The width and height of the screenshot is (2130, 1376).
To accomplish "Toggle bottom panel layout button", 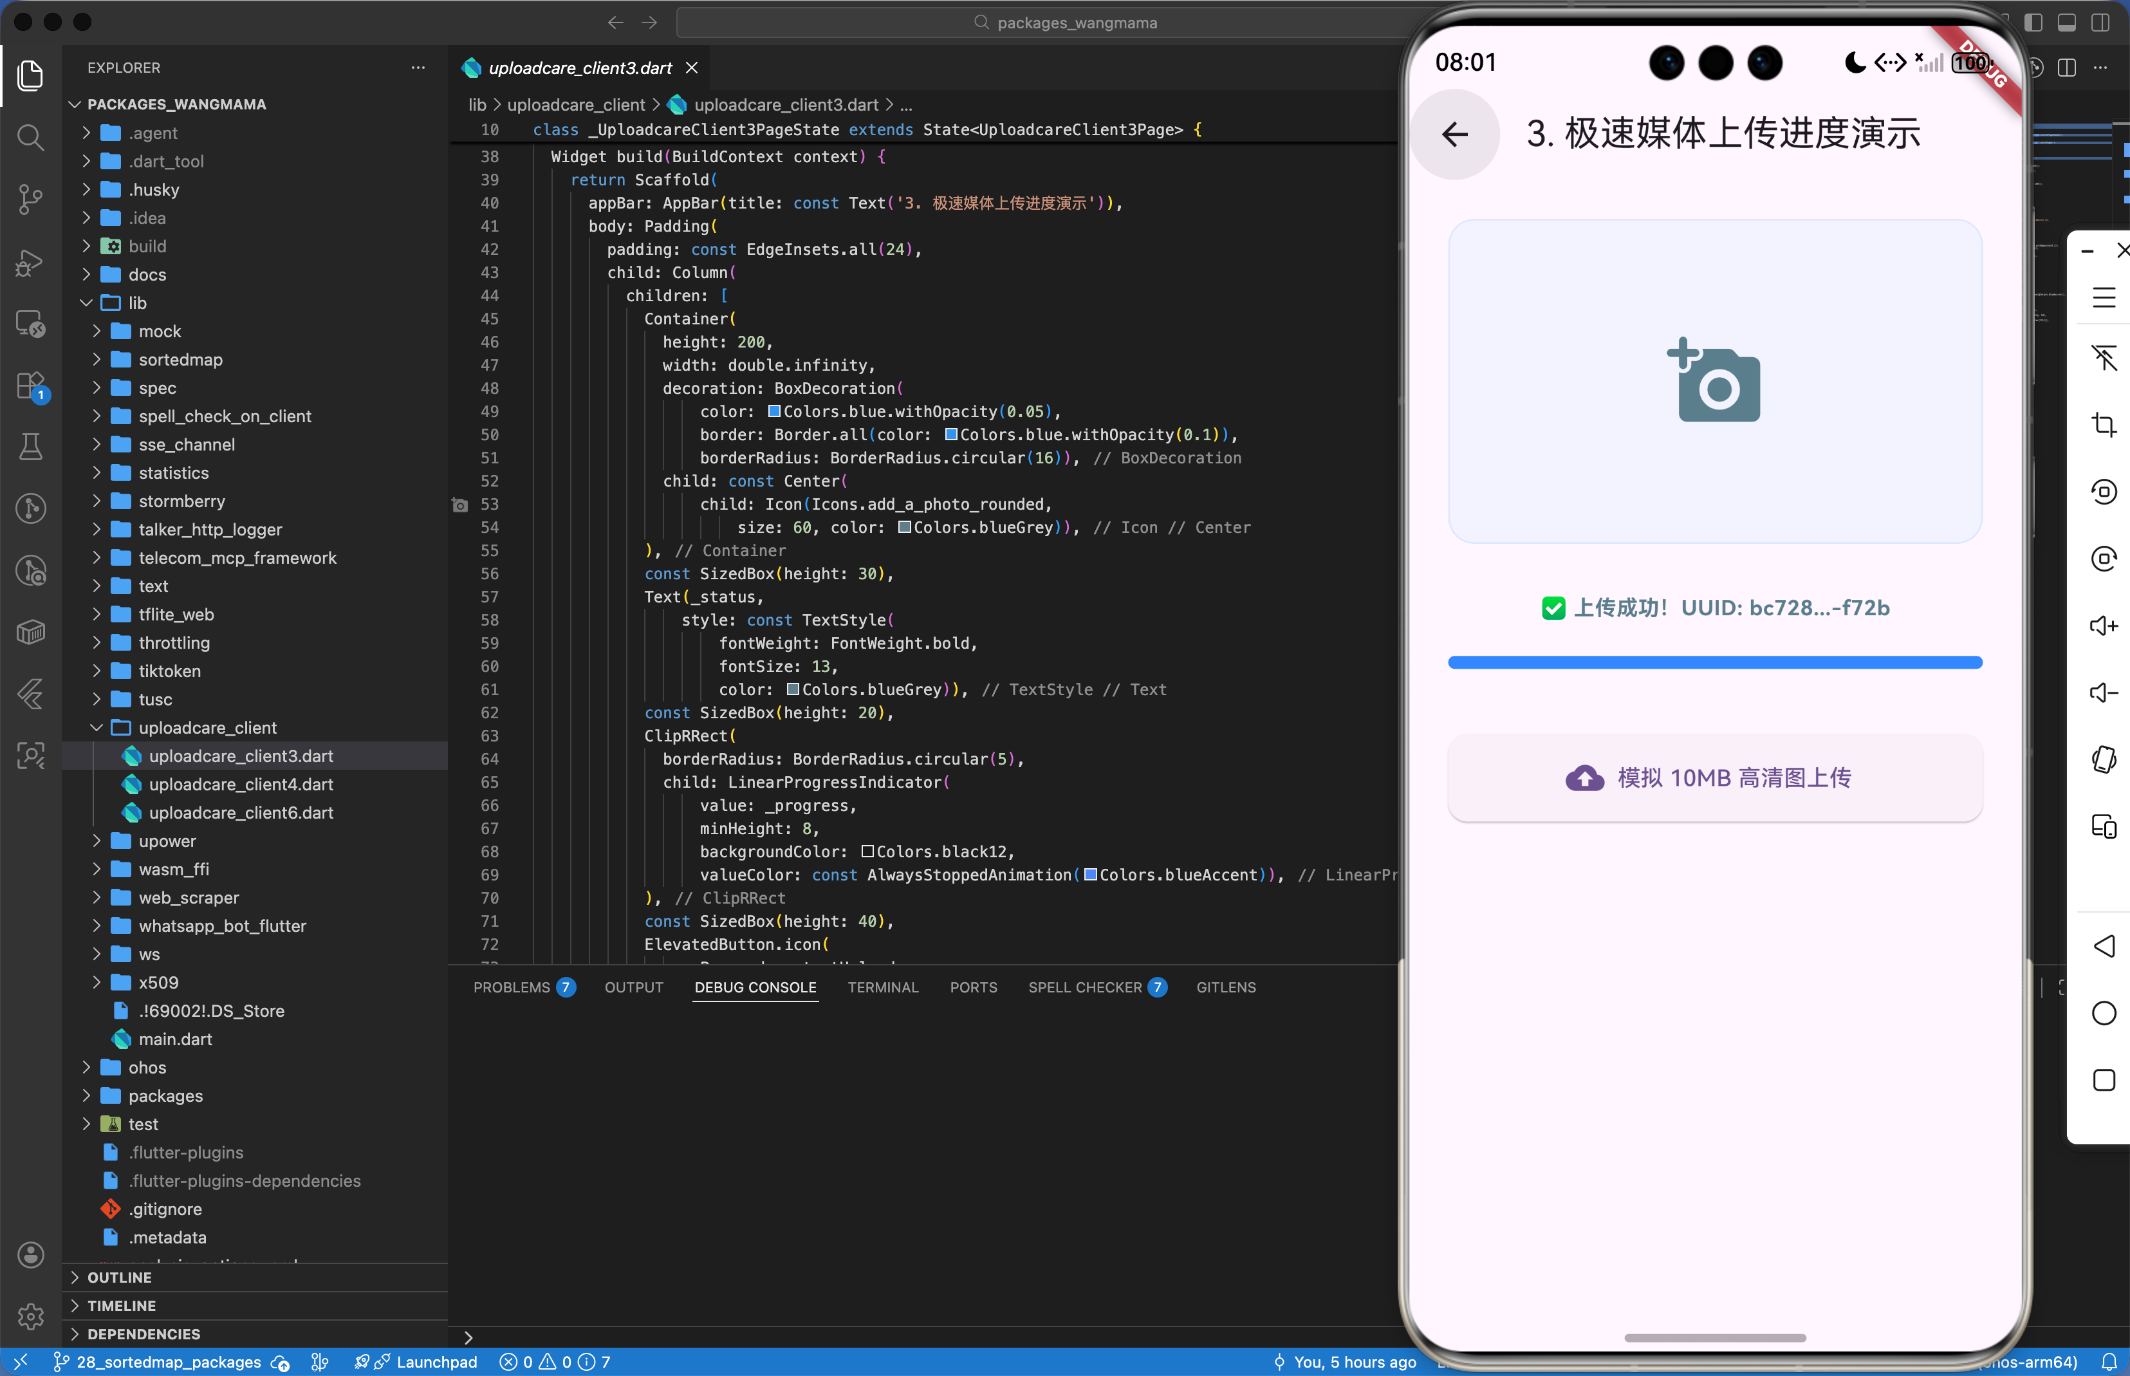I will point(2066,23).
